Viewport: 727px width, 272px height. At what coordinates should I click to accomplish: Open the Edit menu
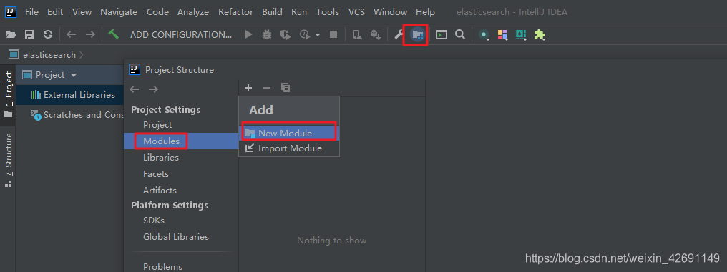pyautogui.click(x=54, y=12)
